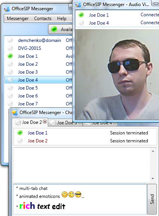Click OfficeSIP Messenger main window app icon
Viewport: 159px width, 216px height.
(7, 9)
